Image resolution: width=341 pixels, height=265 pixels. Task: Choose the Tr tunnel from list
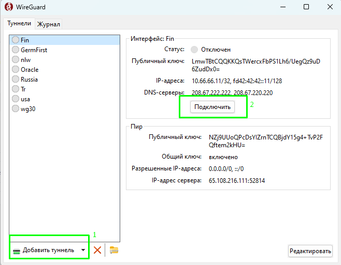click(x=24, y=89)
